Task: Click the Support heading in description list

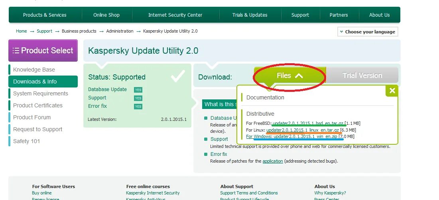Action: point(219,139)
